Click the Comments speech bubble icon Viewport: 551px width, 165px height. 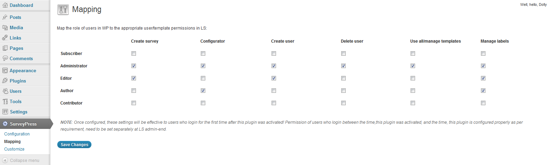5,58
